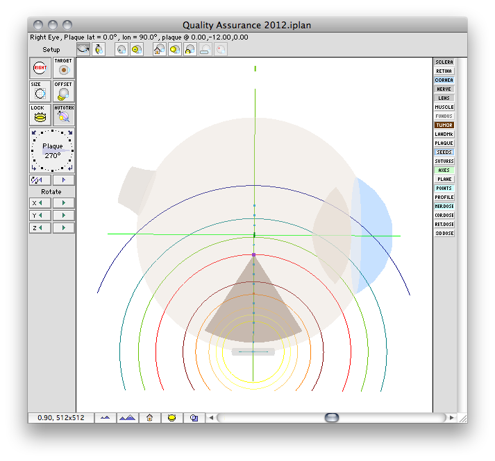Toggle FUNDUS visibility

(444, 116)
